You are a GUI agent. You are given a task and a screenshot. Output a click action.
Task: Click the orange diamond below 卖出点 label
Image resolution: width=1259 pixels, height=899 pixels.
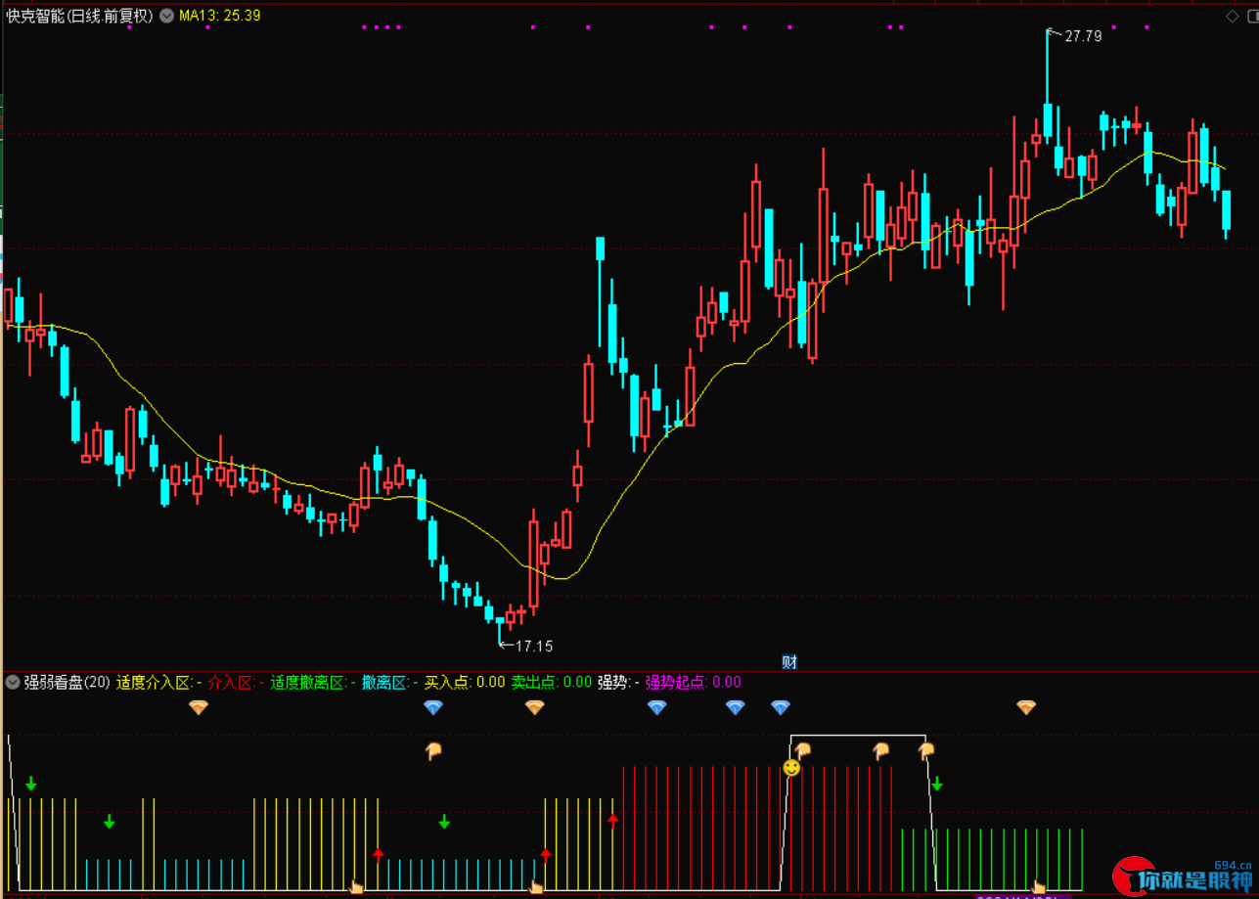(x=534, y=707)
